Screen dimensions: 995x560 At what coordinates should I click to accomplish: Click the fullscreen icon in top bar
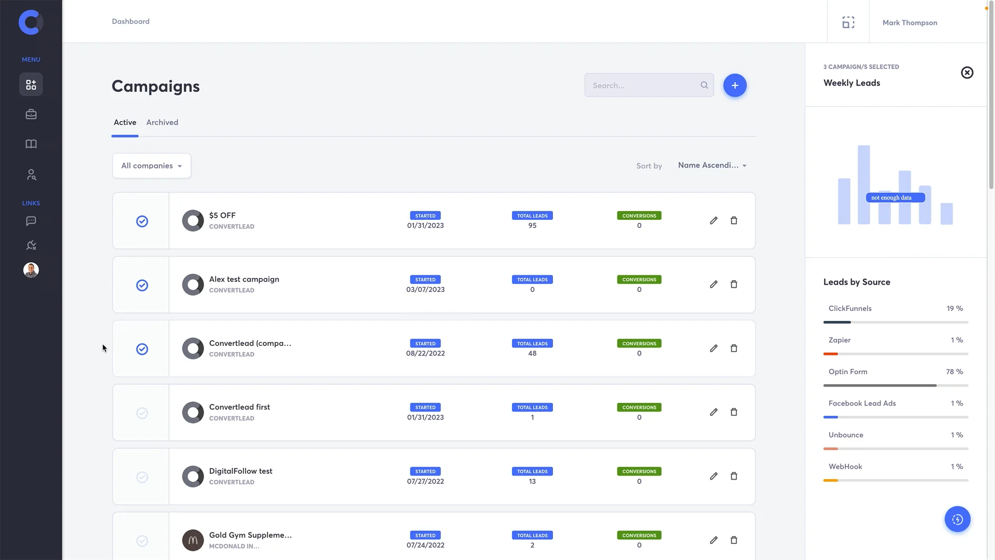tap(848, 22)
